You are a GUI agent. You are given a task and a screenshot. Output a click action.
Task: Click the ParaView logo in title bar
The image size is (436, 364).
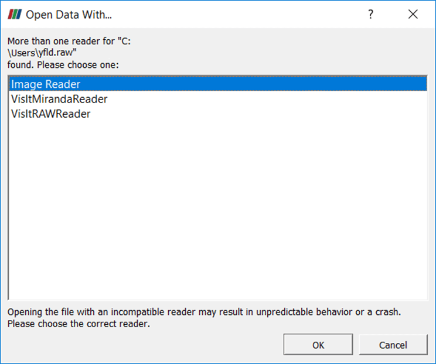(15, 14)
